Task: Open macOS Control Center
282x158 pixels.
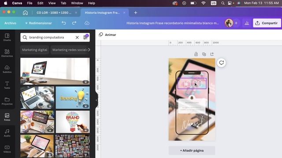Action: tap(230, 3)
